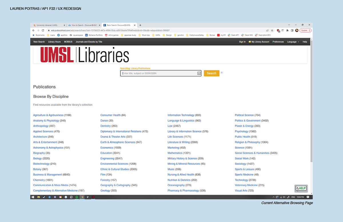Select Engineering discipline link
This screenshot has height=222, width=343.
[x=107, y=158]
